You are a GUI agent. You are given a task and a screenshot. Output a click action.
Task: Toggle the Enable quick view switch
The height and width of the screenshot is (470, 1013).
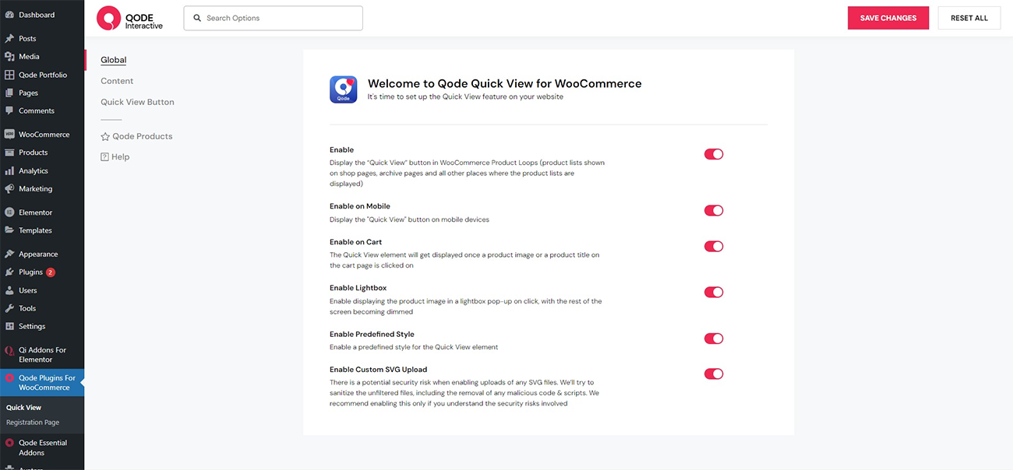pos(713,154)
